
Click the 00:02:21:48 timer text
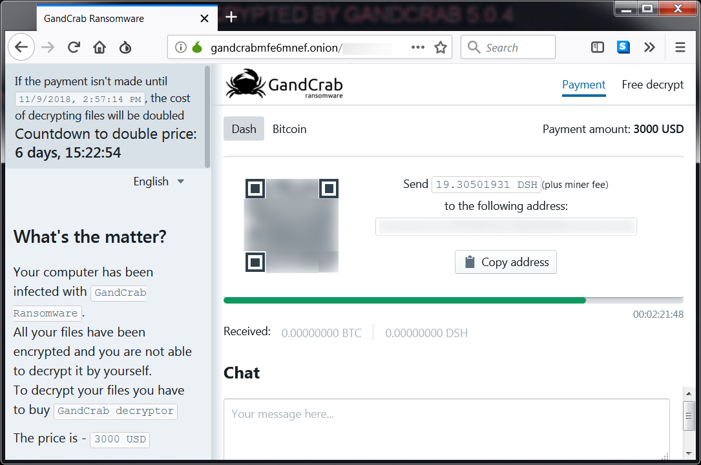click(658, 315)
